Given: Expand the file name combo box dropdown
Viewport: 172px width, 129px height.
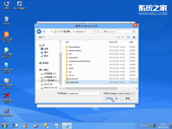Looking at the screenshot, I should 100,94.
